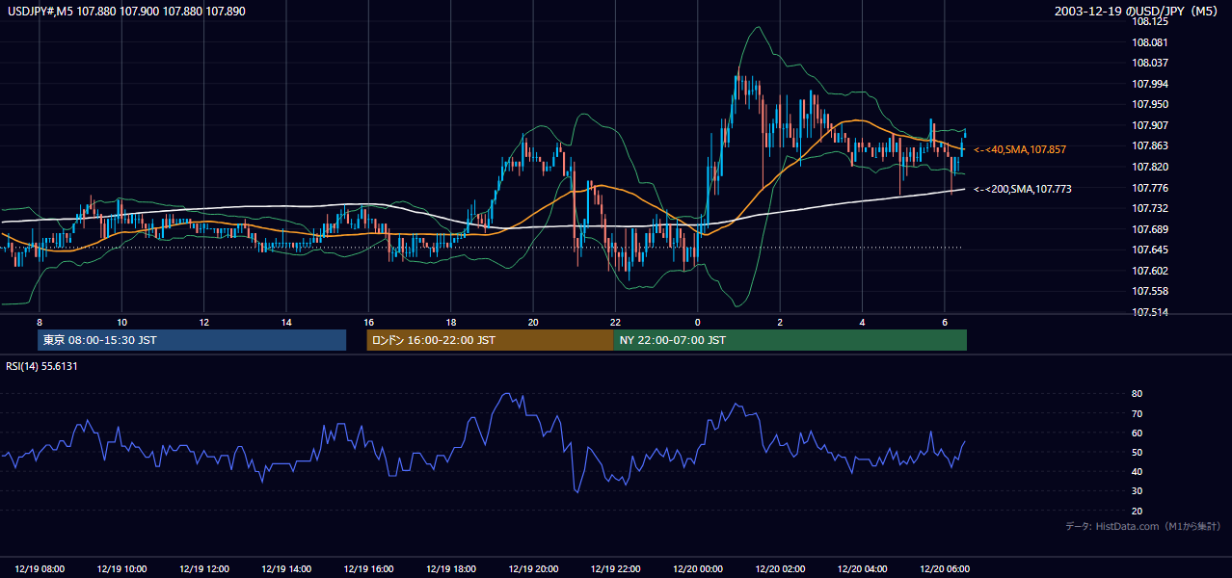Click price axis label 108.037
This screenshot has width=1232, height=578.
tap(1150, 64)
